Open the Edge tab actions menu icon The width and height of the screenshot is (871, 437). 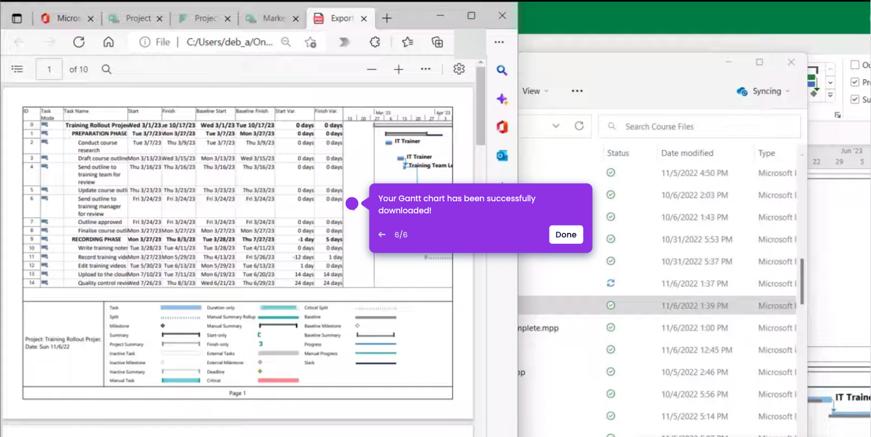(x=17, y=18)
